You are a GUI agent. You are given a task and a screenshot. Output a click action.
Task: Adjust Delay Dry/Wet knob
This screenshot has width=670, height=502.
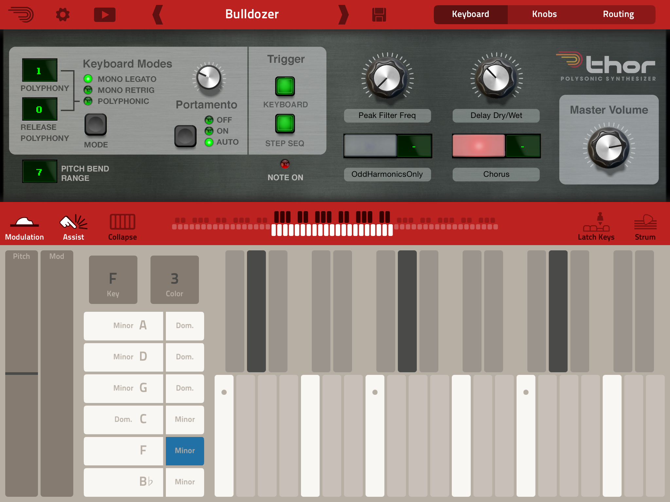coord(496,78)
